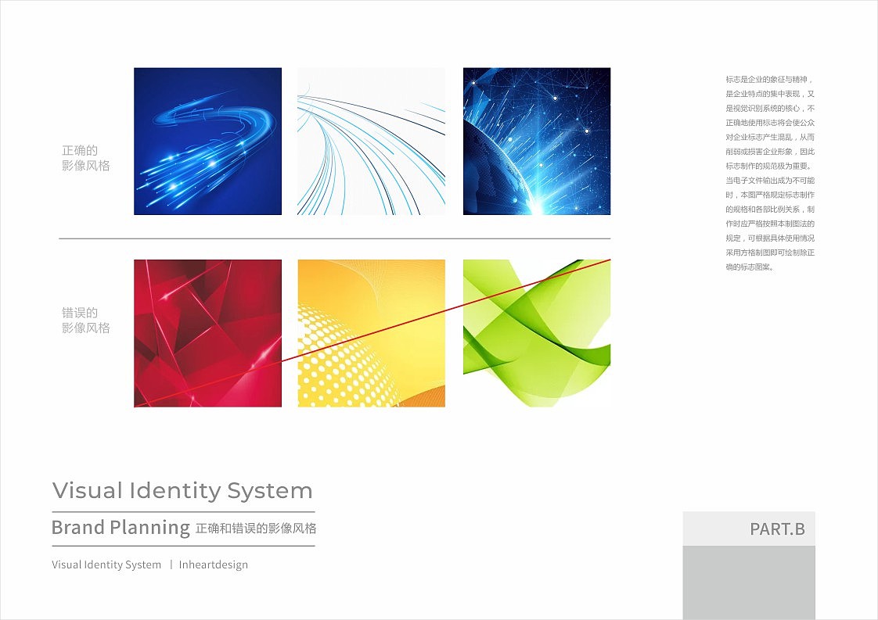Click the 'Inheartdesign' footer text

[x=214, y=564]
